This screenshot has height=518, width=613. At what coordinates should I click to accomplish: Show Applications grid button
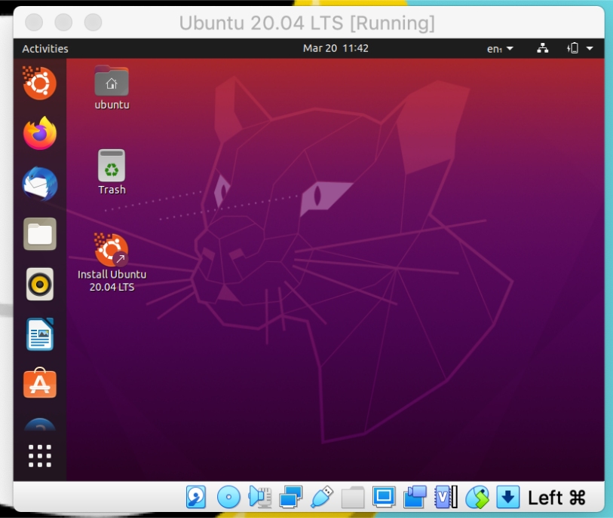[39, 456]
